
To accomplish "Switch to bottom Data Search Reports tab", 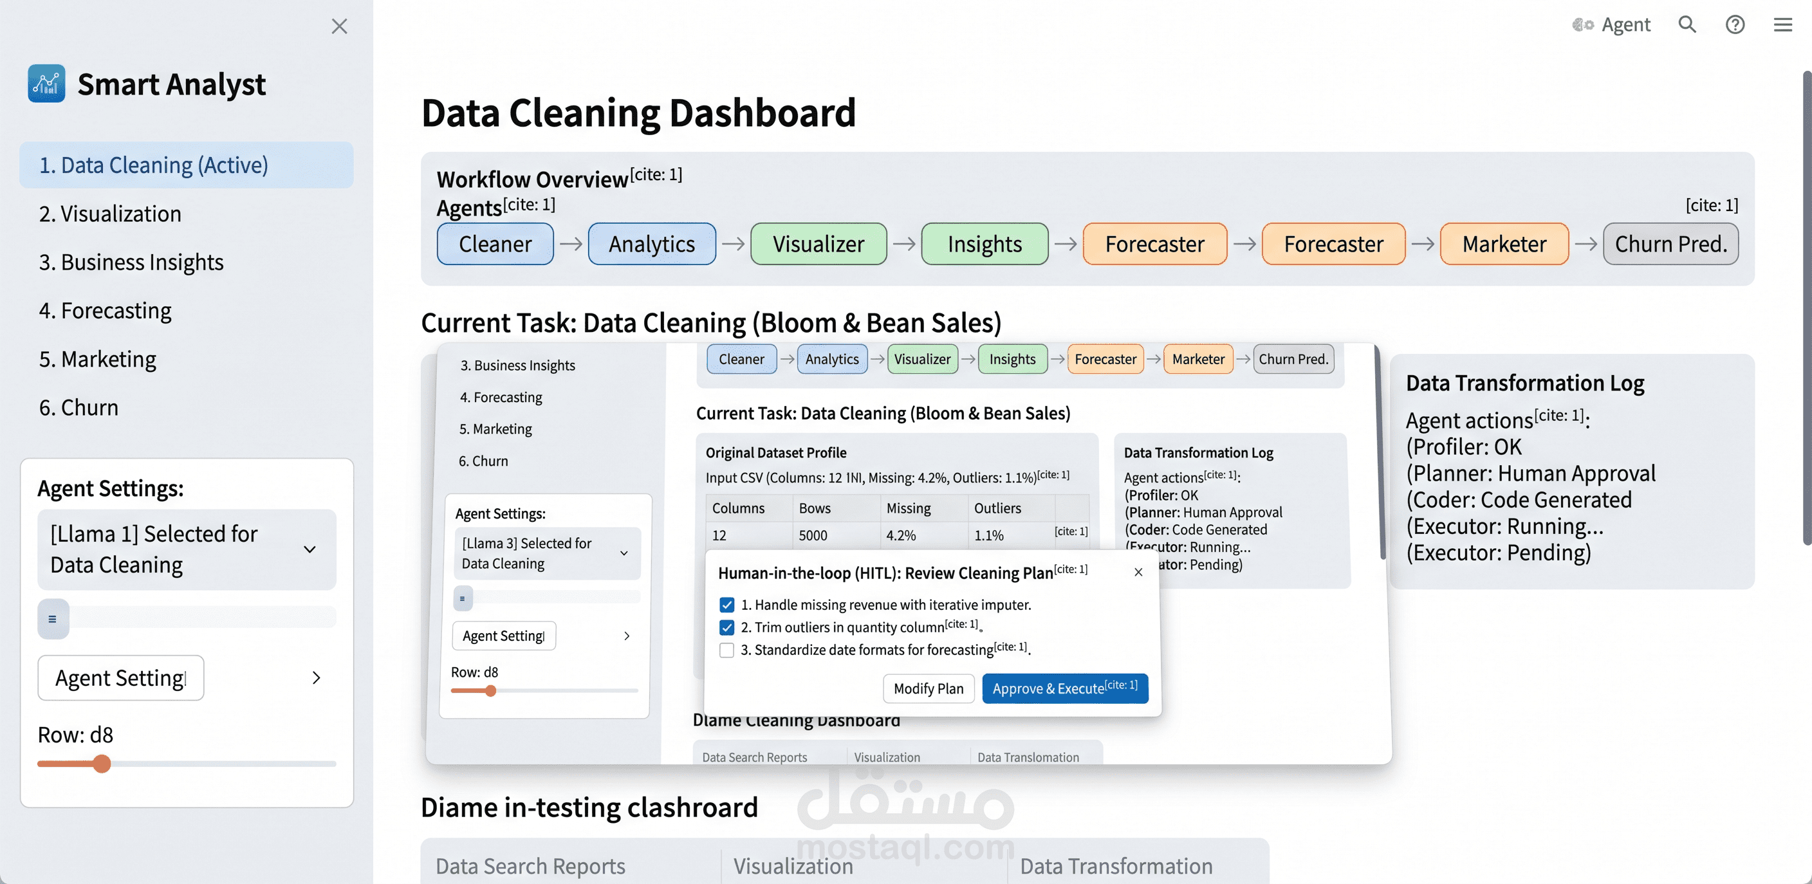I will [530, 866].
